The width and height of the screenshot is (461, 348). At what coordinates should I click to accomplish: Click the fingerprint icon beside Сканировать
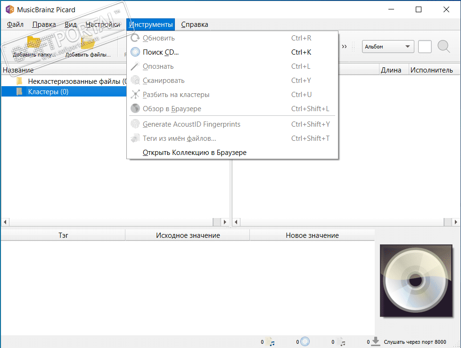(x=135, y=81)
